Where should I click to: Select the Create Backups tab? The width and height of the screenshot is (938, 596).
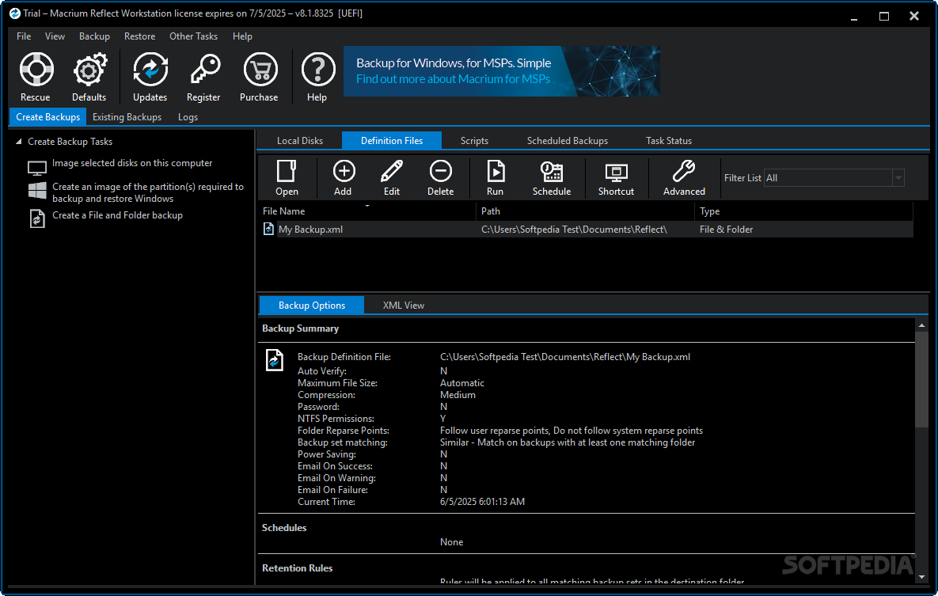47,116
